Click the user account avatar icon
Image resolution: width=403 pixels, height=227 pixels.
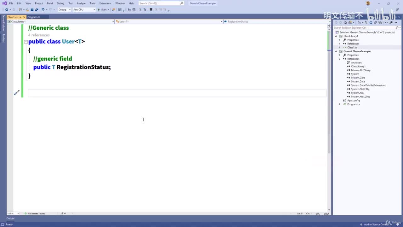pos(368,3)
